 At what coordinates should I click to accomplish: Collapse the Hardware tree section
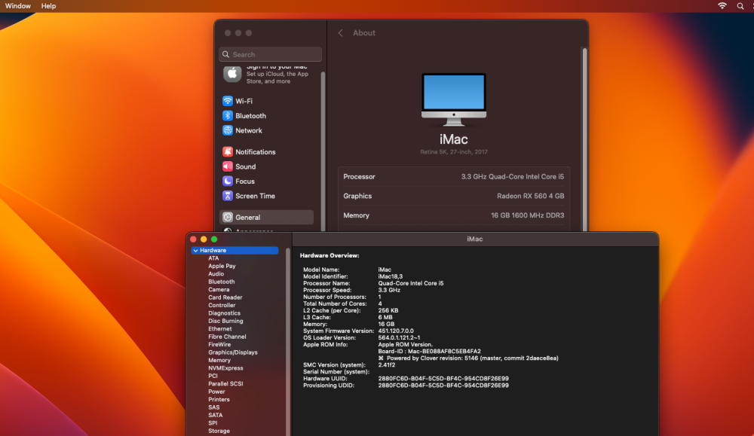[x=196, y=250]
